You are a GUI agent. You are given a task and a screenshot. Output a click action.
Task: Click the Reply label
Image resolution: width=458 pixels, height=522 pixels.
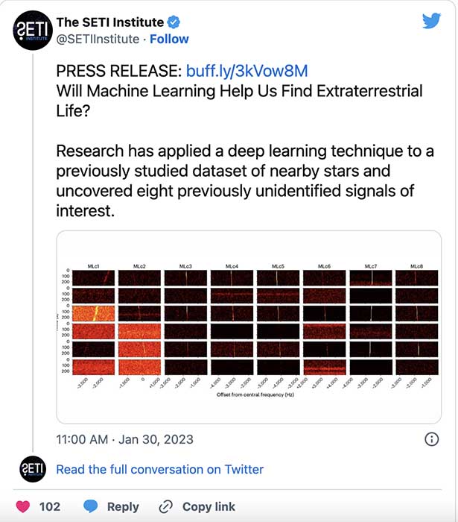tap(123, 506)
